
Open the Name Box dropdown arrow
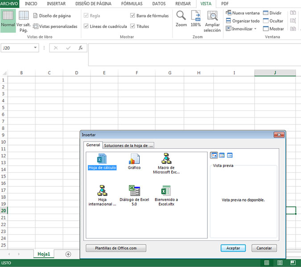click(x=35, y=48)
